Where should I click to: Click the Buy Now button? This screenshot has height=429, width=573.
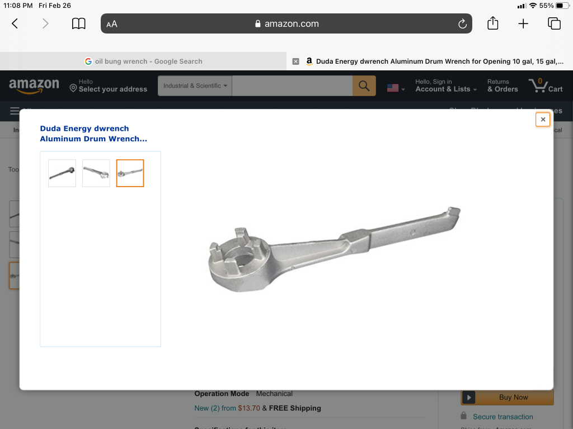pyautogui.click(x=507, y=397)
